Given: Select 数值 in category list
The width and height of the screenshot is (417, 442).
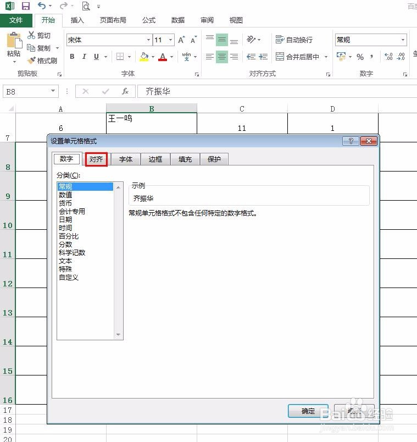Looking at the screenshot, I should tap(65, 195).
